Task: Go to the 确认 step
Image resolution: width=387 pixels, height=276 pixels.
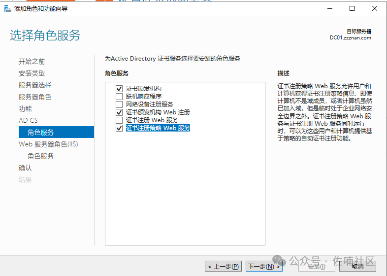Action: point(25,168)
